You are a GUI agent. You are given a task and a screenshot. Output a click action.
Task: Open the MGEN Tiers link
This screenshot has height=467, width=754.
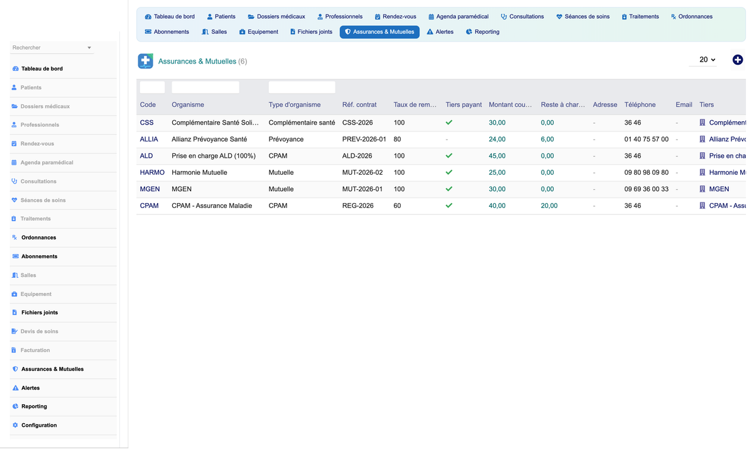[719, 189]
